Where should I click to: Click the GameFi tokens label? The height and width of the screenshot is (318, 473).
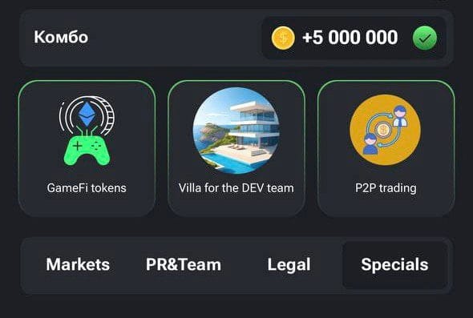[x=87, y=188]
